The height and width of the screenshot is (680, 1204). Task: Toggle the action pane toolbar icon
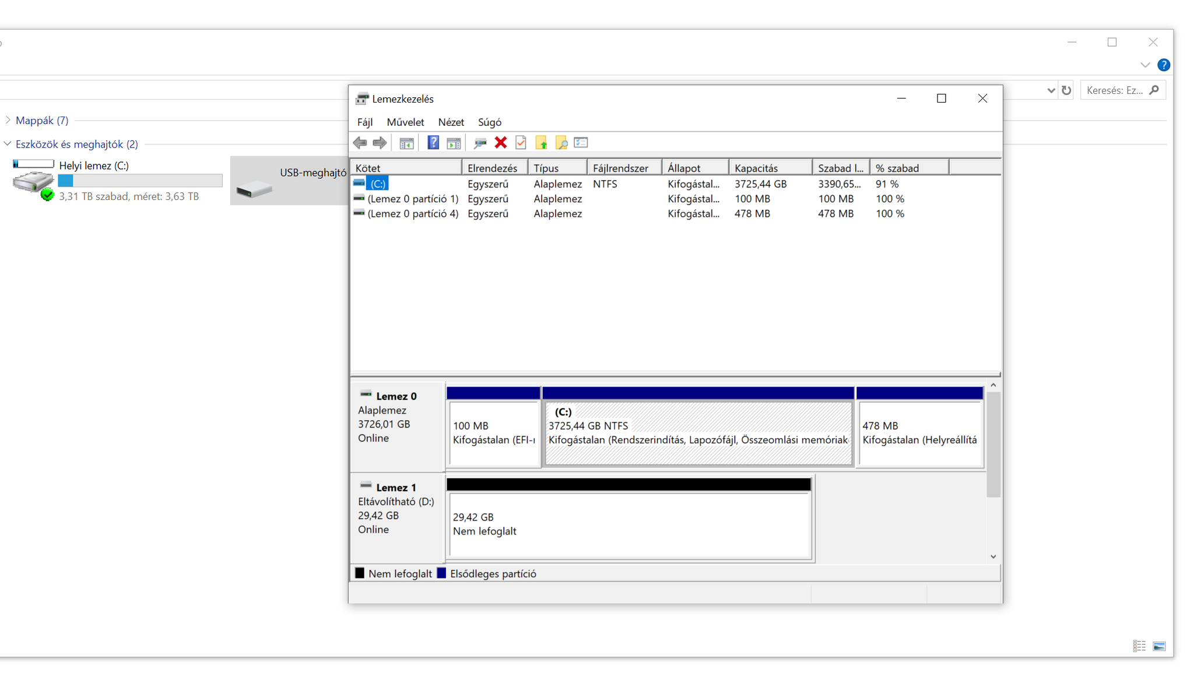[454, 143]
